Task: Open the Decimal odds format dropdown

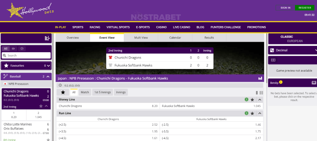Action: click(292, 50)
